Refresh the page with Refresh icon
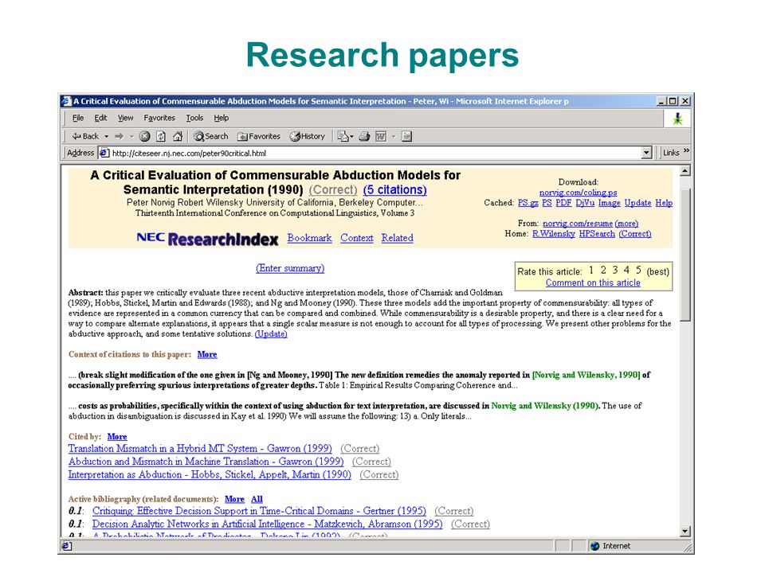Screen dimensions: 765x573 161,136
